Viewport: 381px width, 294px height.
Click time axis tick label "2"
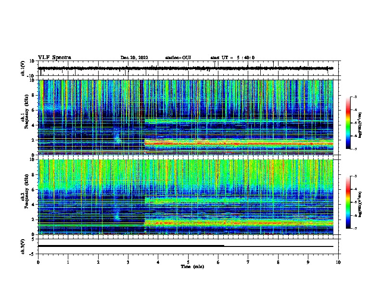(x=98, y=262)
